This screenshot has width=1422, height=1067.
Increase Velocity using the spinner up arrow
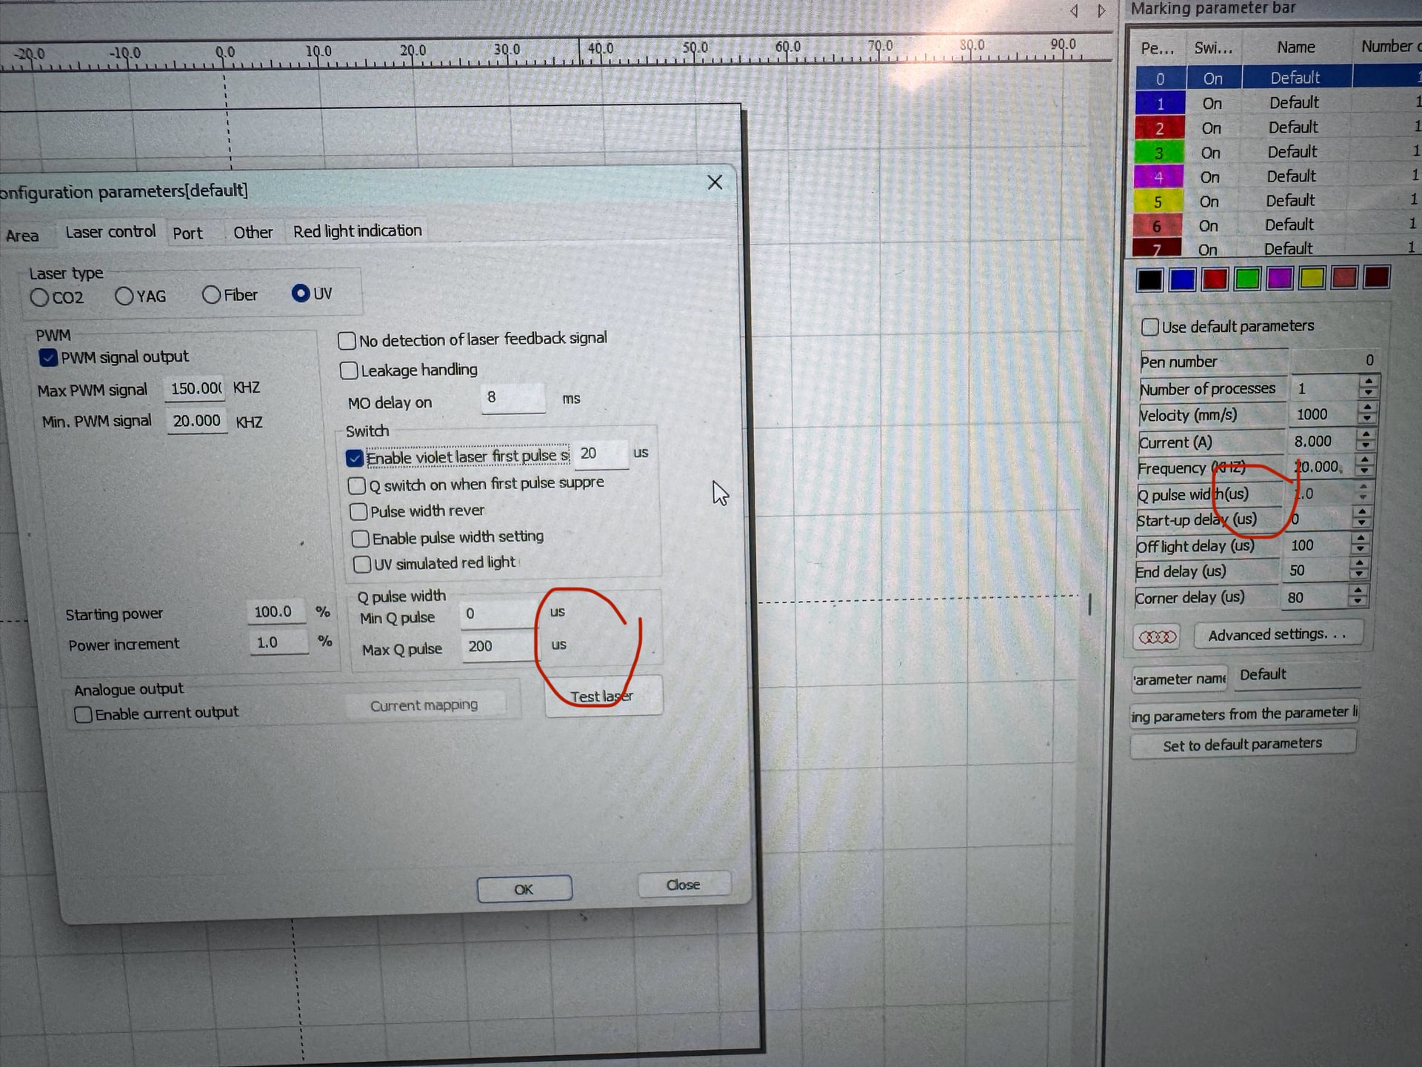1367,408
